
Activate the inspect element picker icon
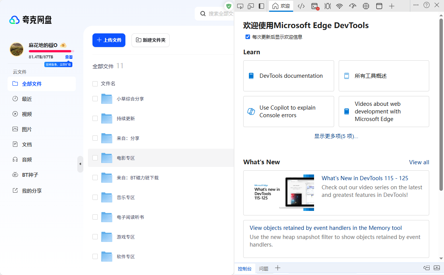[240, 6]
